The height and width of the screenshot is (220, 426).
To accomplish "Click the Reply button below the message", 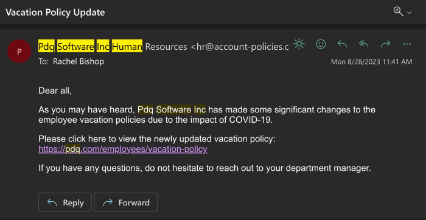I will (x=65, y=202).
